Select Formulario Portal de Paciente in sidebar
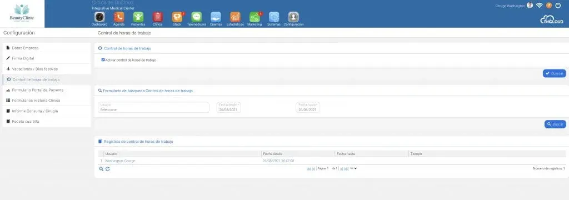 point(47,90)
